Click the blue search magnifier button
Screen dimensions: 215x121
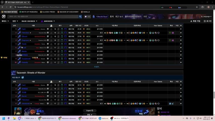pos(80,17)
